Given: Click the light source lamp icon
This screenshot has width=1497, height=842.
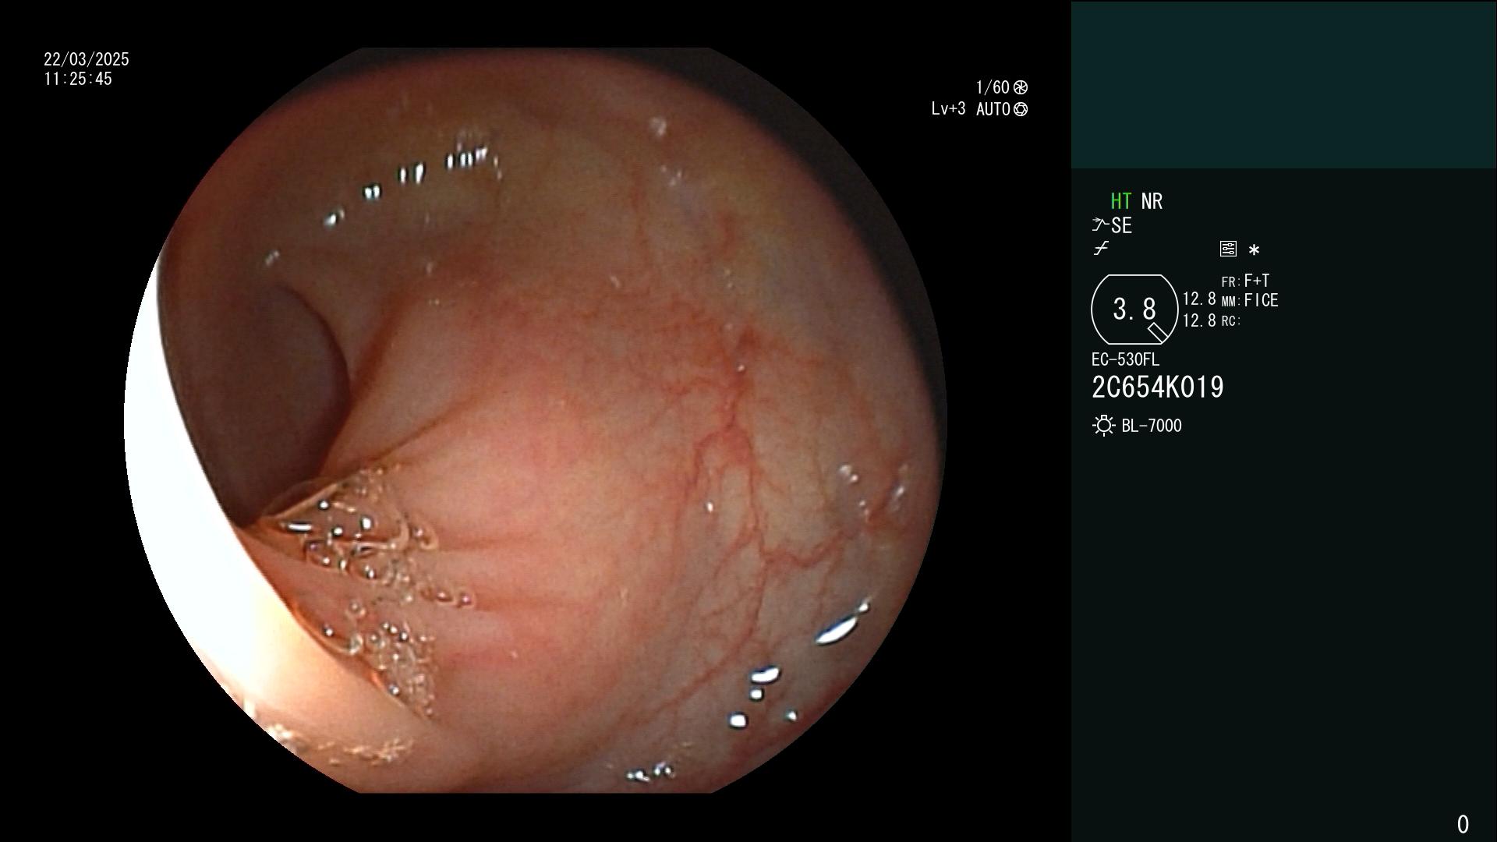Looking at the screenshot, I should 1103,426.
